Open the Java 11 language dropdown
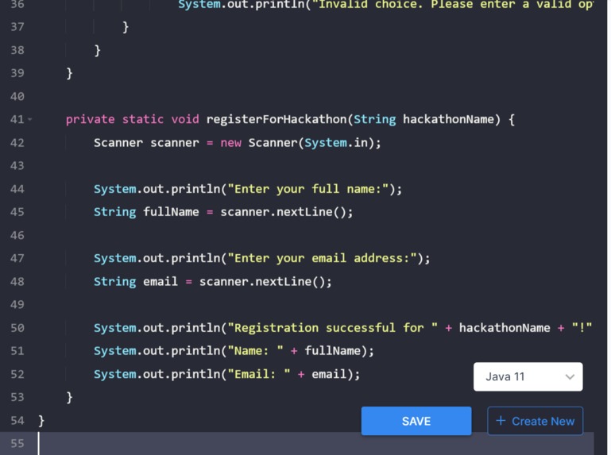Image resolution: width=611 pixels, height=455 pixels. (528, 376)
